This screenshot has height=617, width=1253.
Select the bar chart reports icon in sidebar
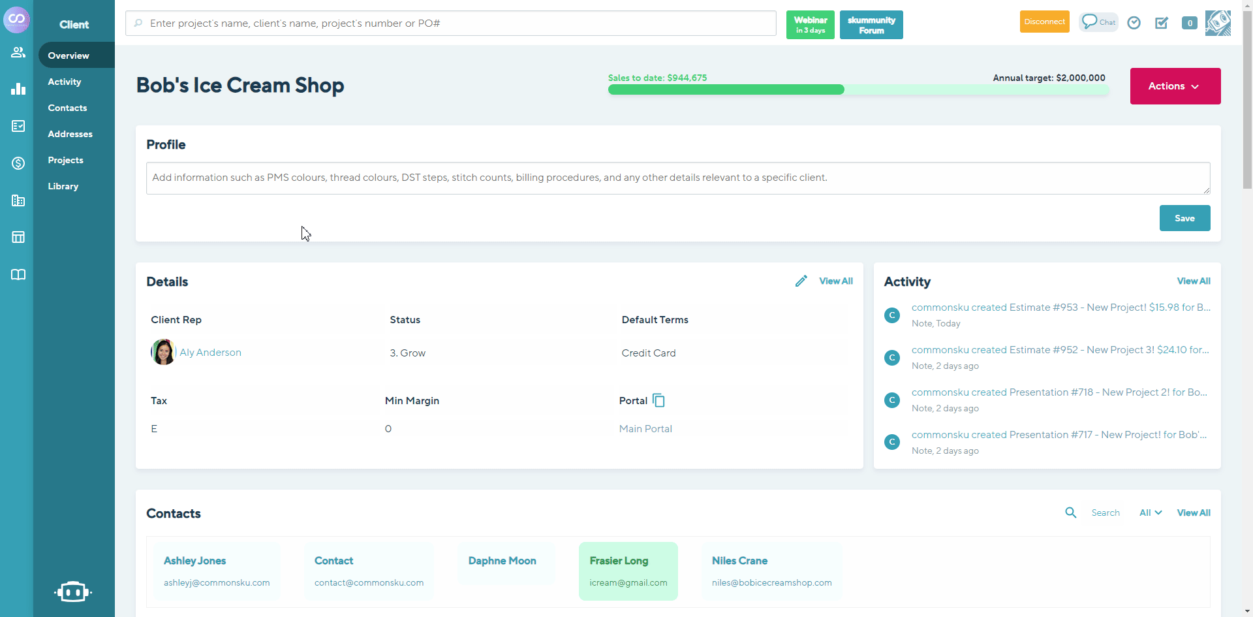[x=18, y=89]
